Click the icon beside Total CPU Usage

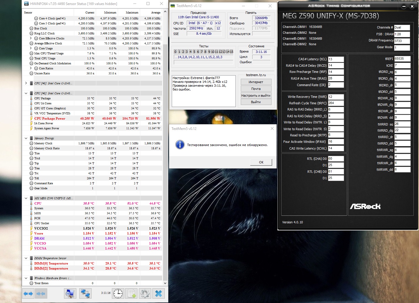coord(31,58)
